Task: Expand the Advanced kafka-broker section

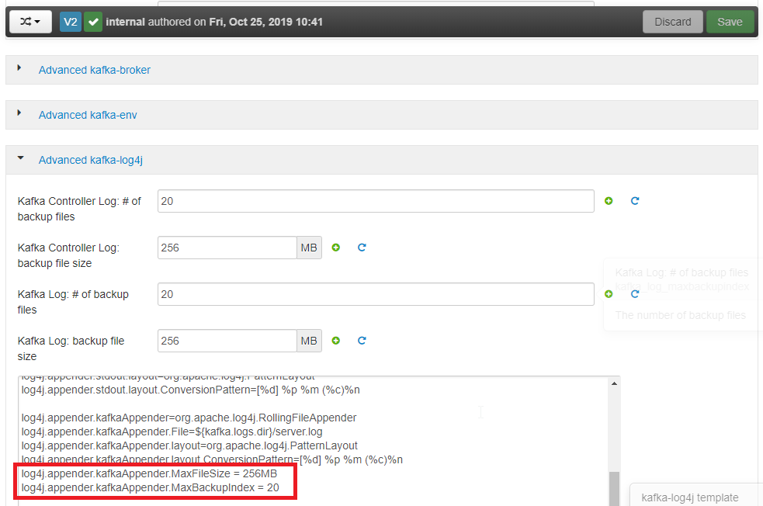Action: [95, 70]
